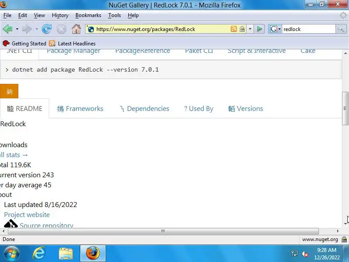Click the Latest Headlines feed icon
349x262 pixels.
tap(52, 43)
